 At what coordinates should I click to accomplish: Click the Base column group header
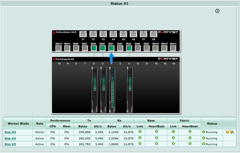click(151, 121)
